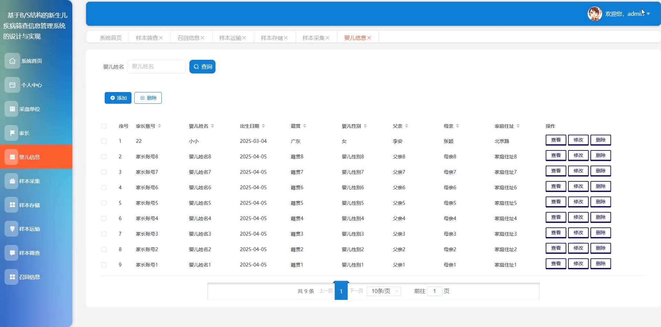The width and height of the screenshot is (661, 327).
Task: Expand the admin user dropdown arrow
Action: 648,14
